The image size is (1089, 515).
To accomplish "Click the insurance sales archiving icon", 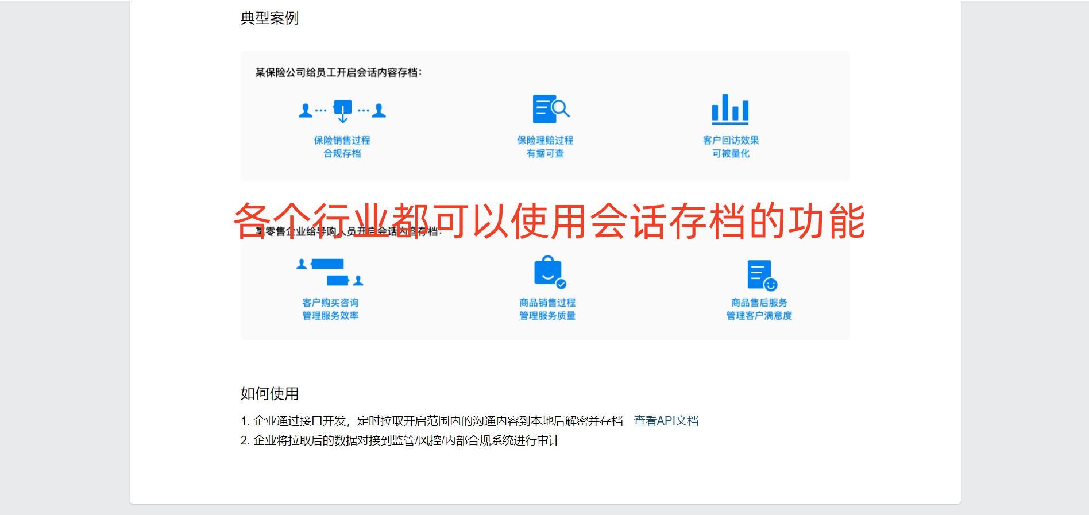I will [x=342, y=111].
